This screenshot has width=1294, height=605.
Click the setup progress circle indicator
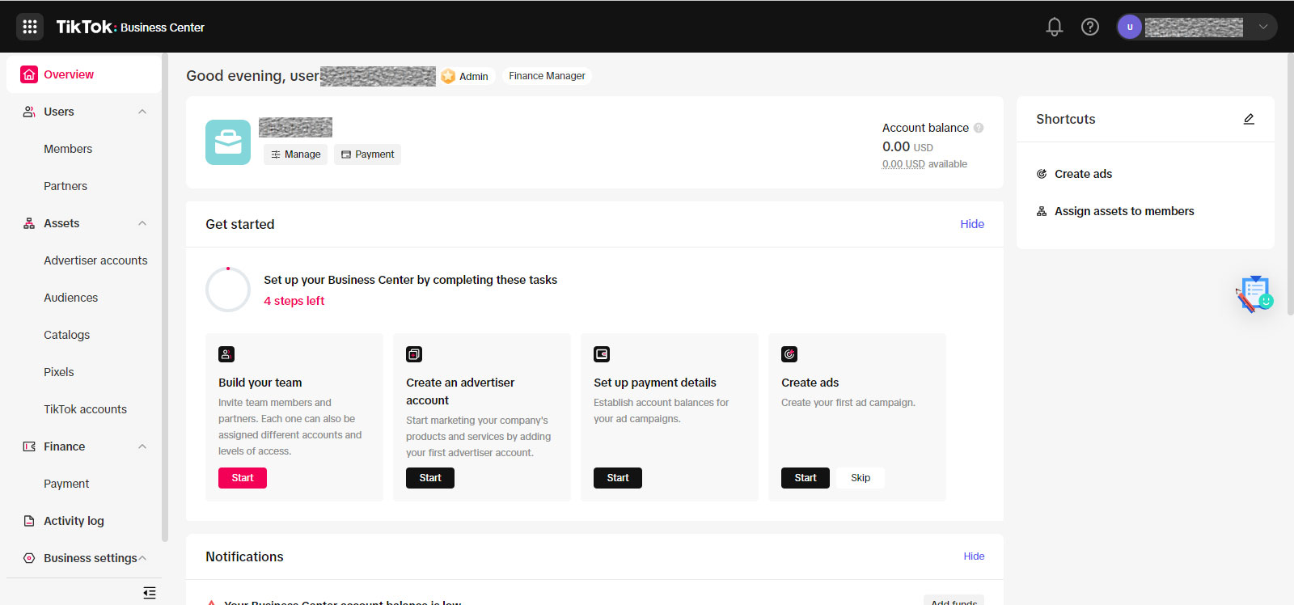[x=228, y=290]
